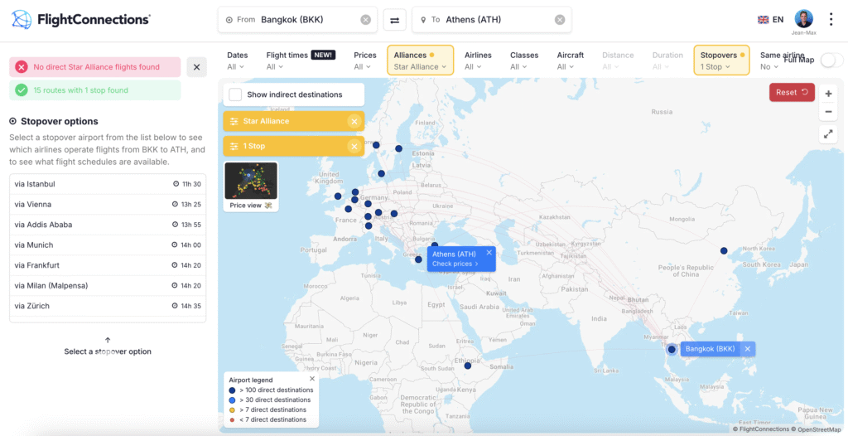
Task: Toggle the Full Map switch
Action: [x=831, y=61]
